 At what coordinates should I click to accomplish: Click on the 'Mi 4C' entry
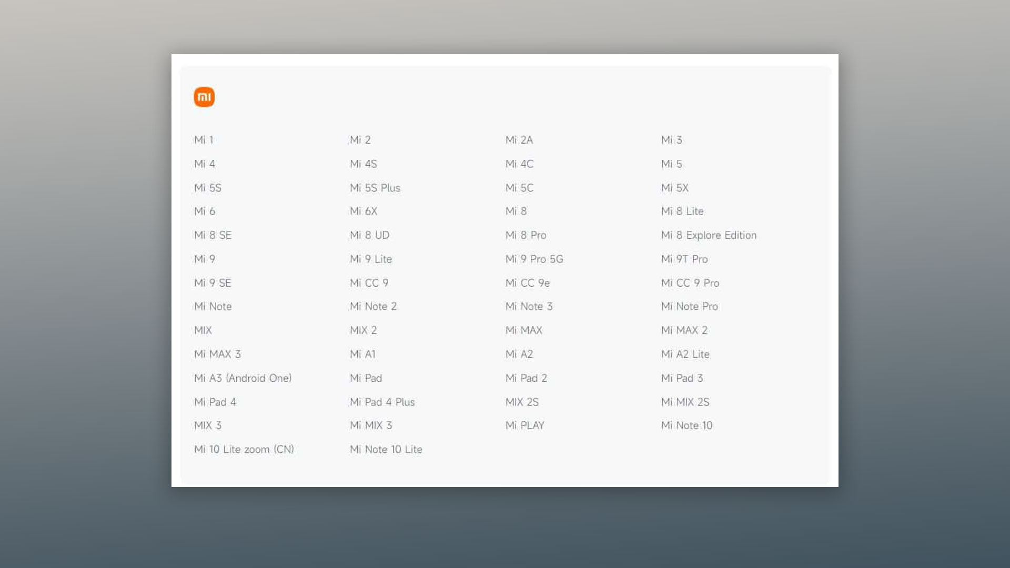point(520,164)
